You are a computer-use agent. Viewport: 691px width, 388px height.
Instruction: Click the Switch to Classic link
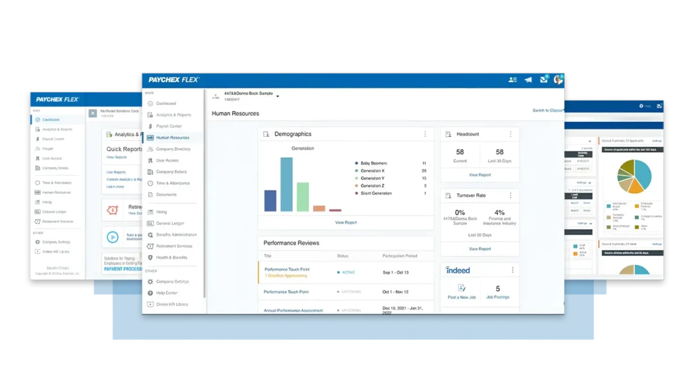[547, 110]
